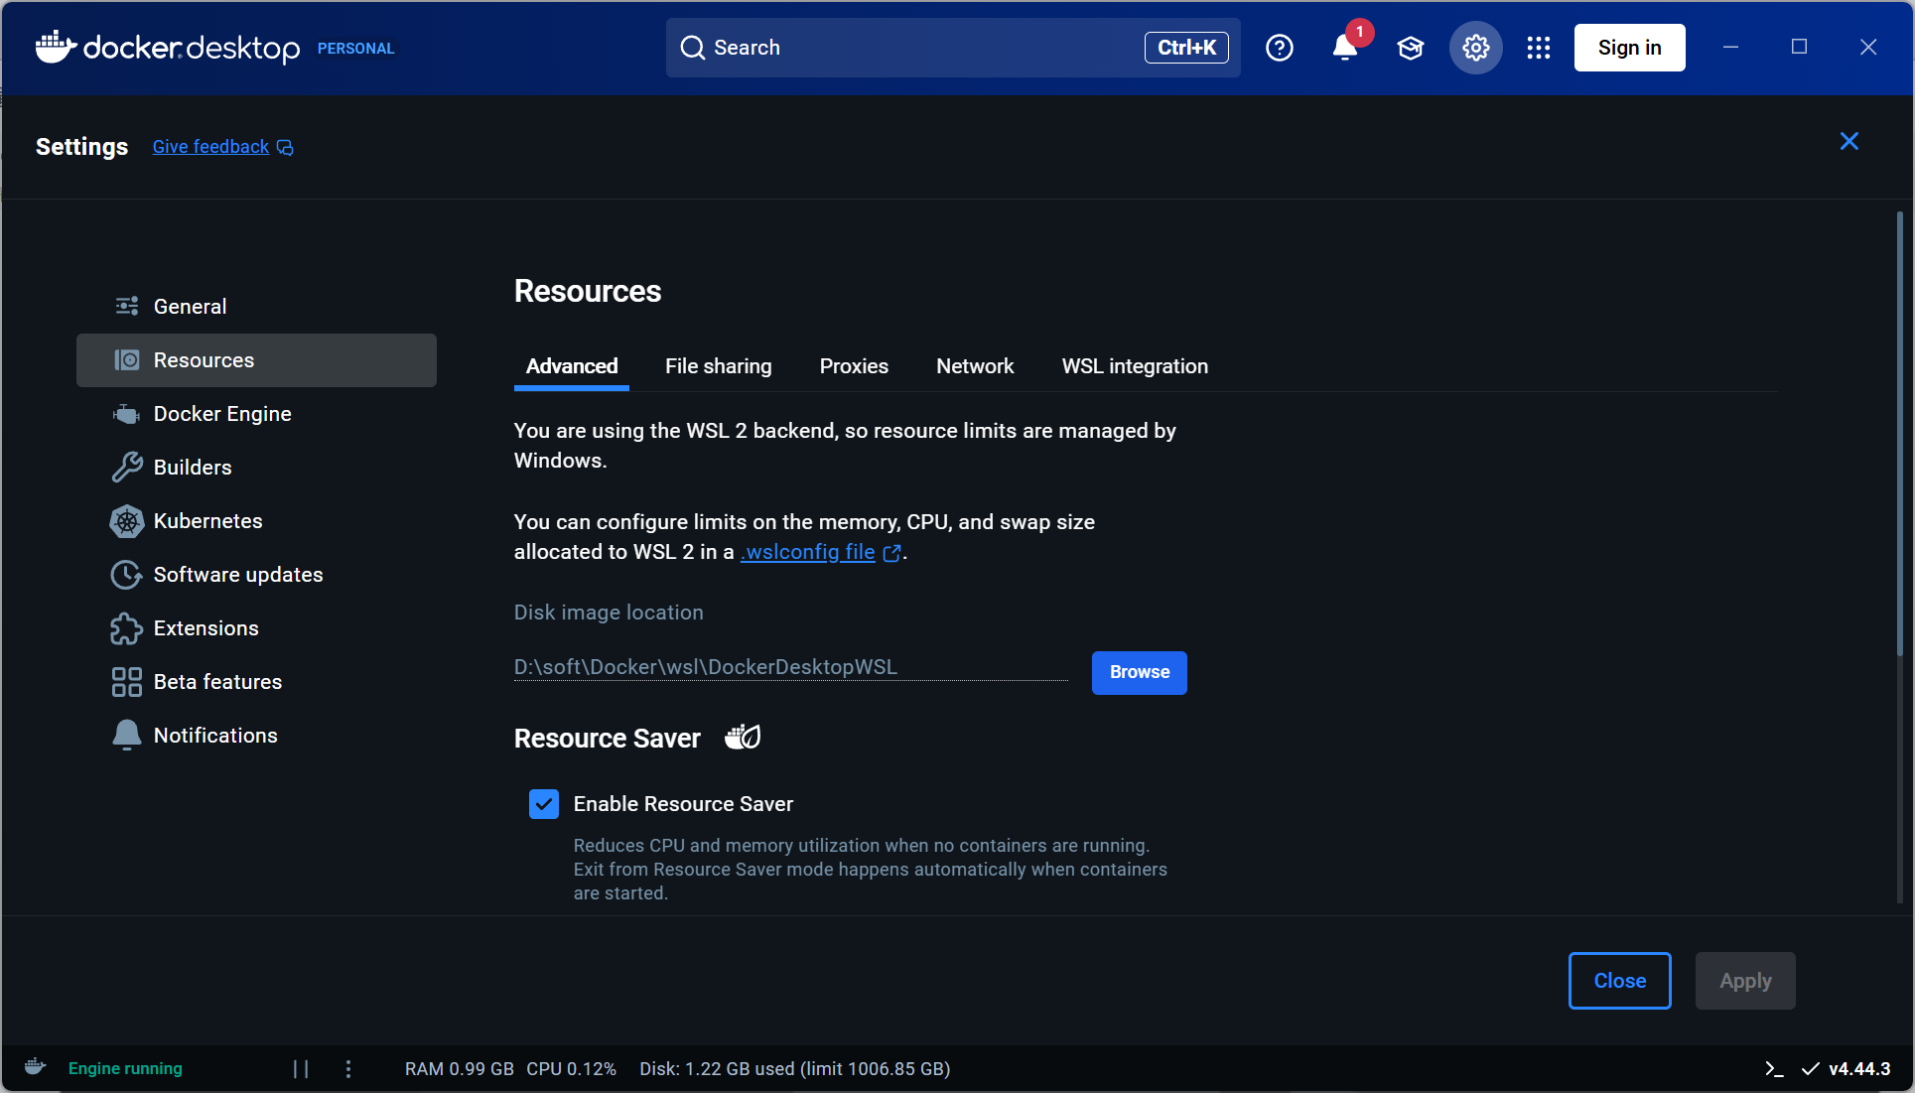Click RAM 0.99 GB in status bar
The height and width of the screenshot is (1093, 1915).
tap(459, 1069)
